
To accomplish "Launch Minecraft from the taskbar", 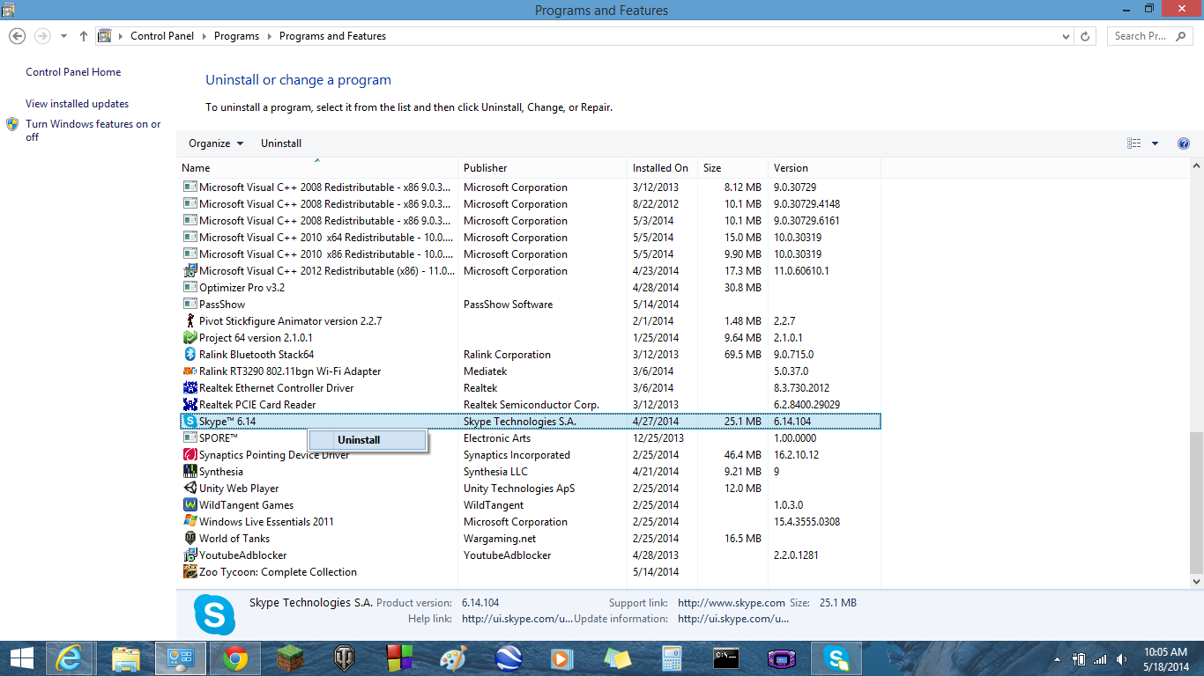I will tap(289, 658).
